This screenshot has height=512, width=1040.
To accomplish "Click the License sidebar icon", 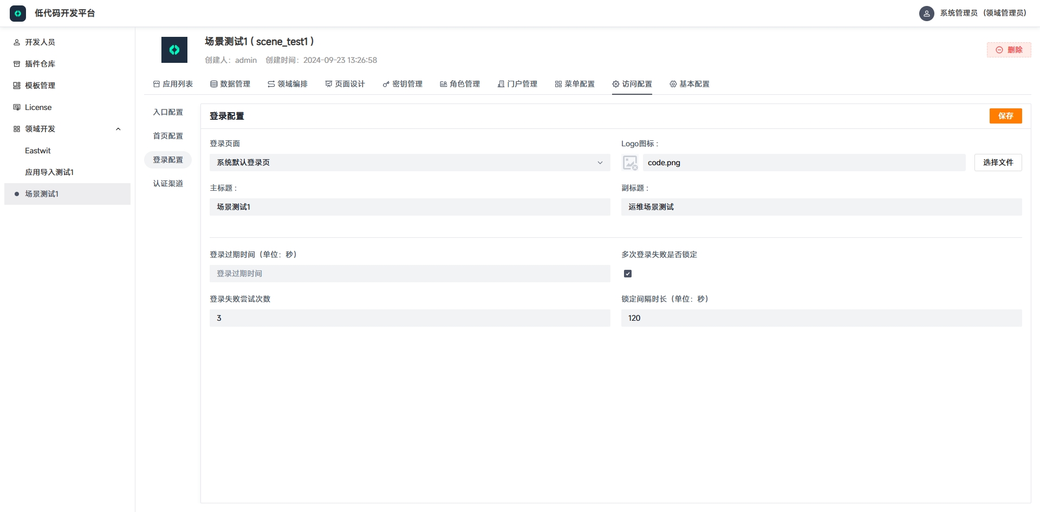I will tap(17, 107).
